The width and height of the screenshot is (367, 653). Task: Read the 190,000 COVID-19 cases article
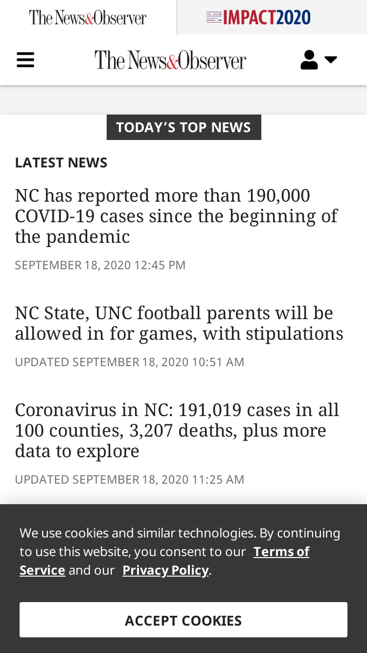(x=176, y=216)
